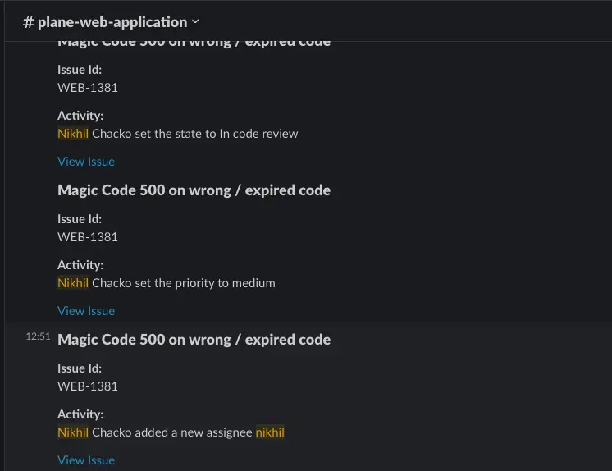Viewport: 612px width, 471px height.
Task: Click highlighted Nikhil before "Chacko added a new assignee"
Action: [x=73, y=432]
